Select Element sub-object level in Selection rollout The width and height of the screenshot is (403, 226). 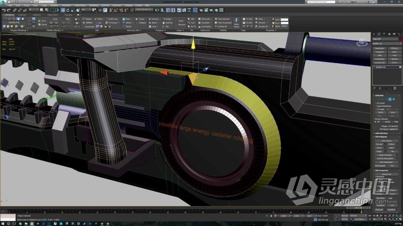pyautogui.click(x=394, y=99)
